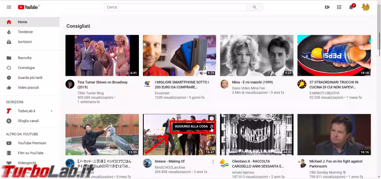Viewport: 381px width, 179px height.
Task: Click the TurboLab.it channel icon in sidebar
Action: click(x=9, y=111)
